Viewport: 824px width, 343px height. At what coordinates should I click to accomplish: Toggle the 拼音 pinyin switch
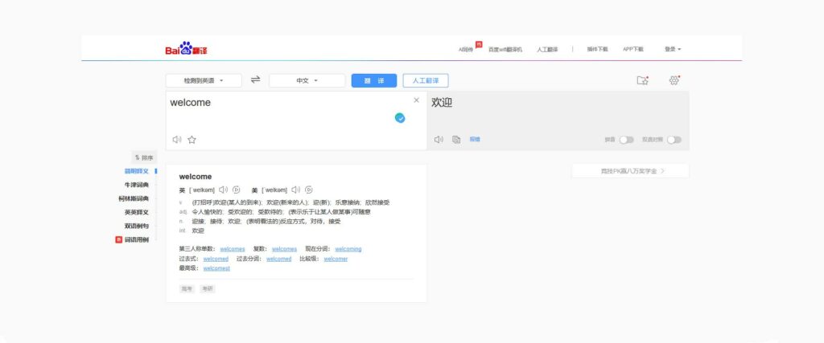626,140
